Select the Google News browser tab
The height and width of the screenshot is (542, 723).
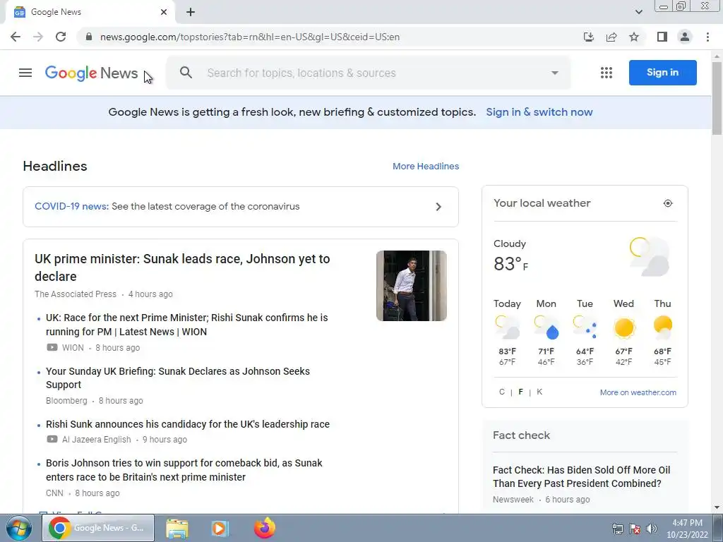(x=90, y=12)
